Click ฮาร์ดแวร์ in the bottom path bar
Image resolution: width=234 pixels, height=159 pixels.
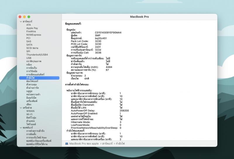107,144
